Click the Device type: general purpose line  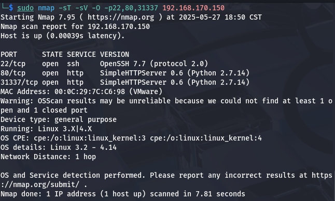point(59,119)
